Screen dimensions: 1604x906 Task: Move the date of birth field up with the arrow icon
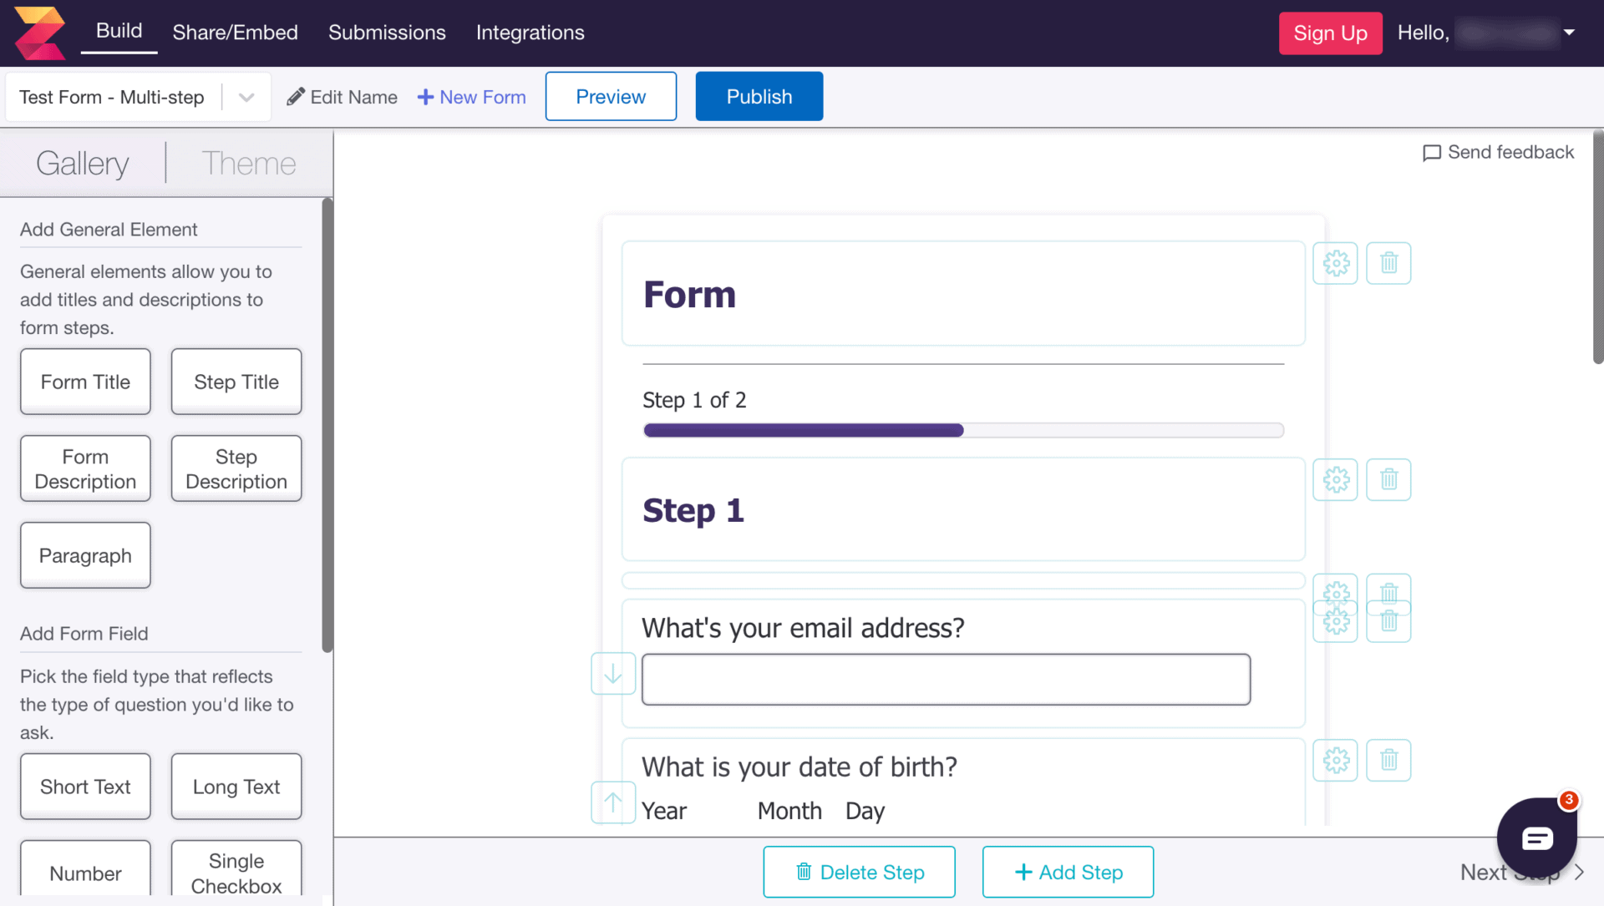pos(612,802)
